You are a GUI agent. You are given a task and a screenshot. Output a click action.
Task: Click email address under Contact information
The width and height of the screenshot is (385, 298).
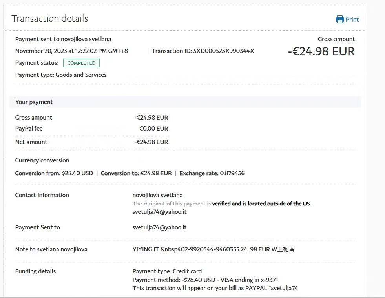[159, 212]
